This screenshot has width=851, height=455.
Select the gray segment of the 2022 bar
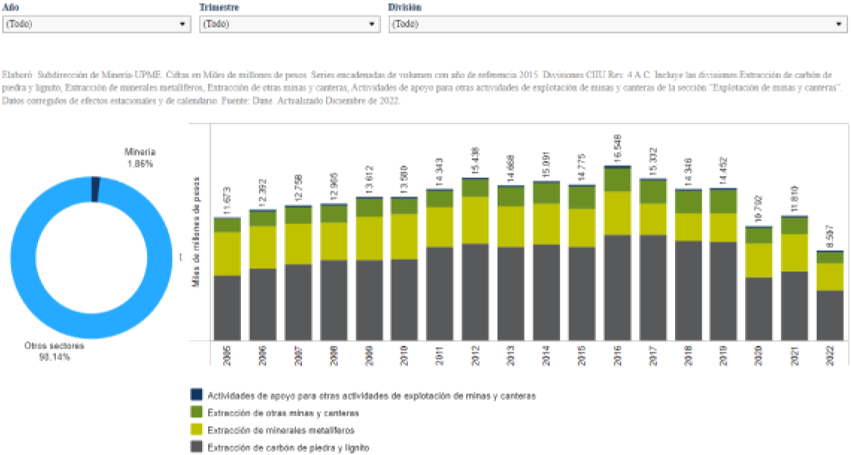pos(830,314)
